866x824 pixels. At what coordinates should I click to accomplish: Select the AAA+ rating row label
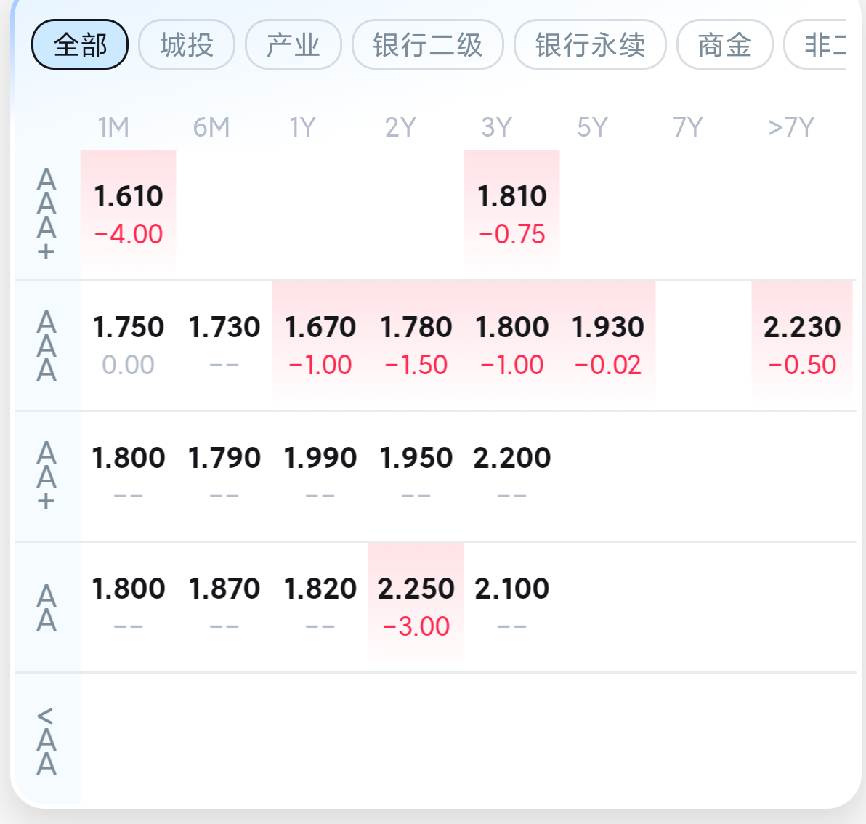point(47,214)
